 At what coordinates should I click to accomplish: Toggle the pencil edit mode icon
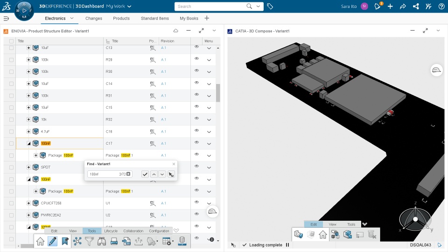click(53, 241)
